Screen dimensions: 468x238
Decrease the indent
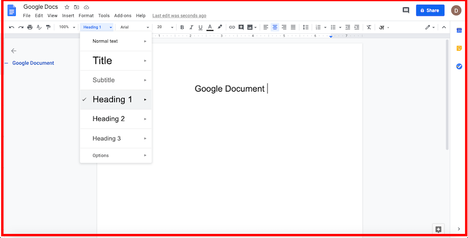pos(347,27)
